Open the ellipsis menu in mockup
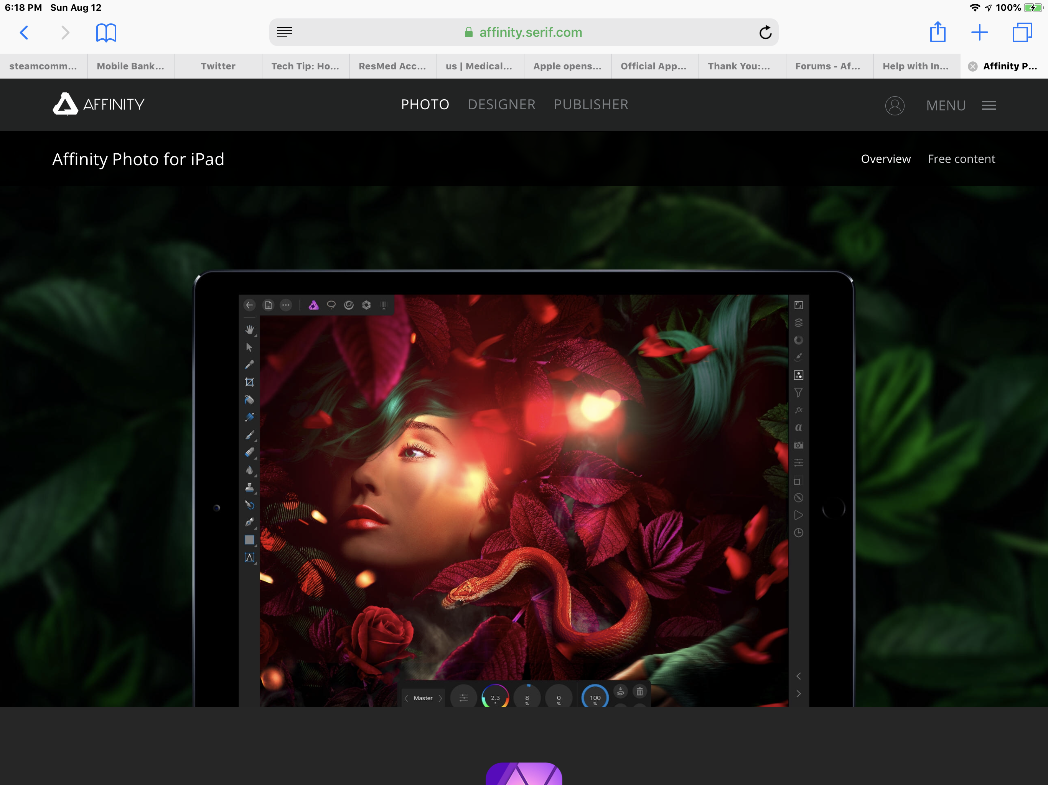Viewport: 1048px width, 785px height. click(286, 305)
